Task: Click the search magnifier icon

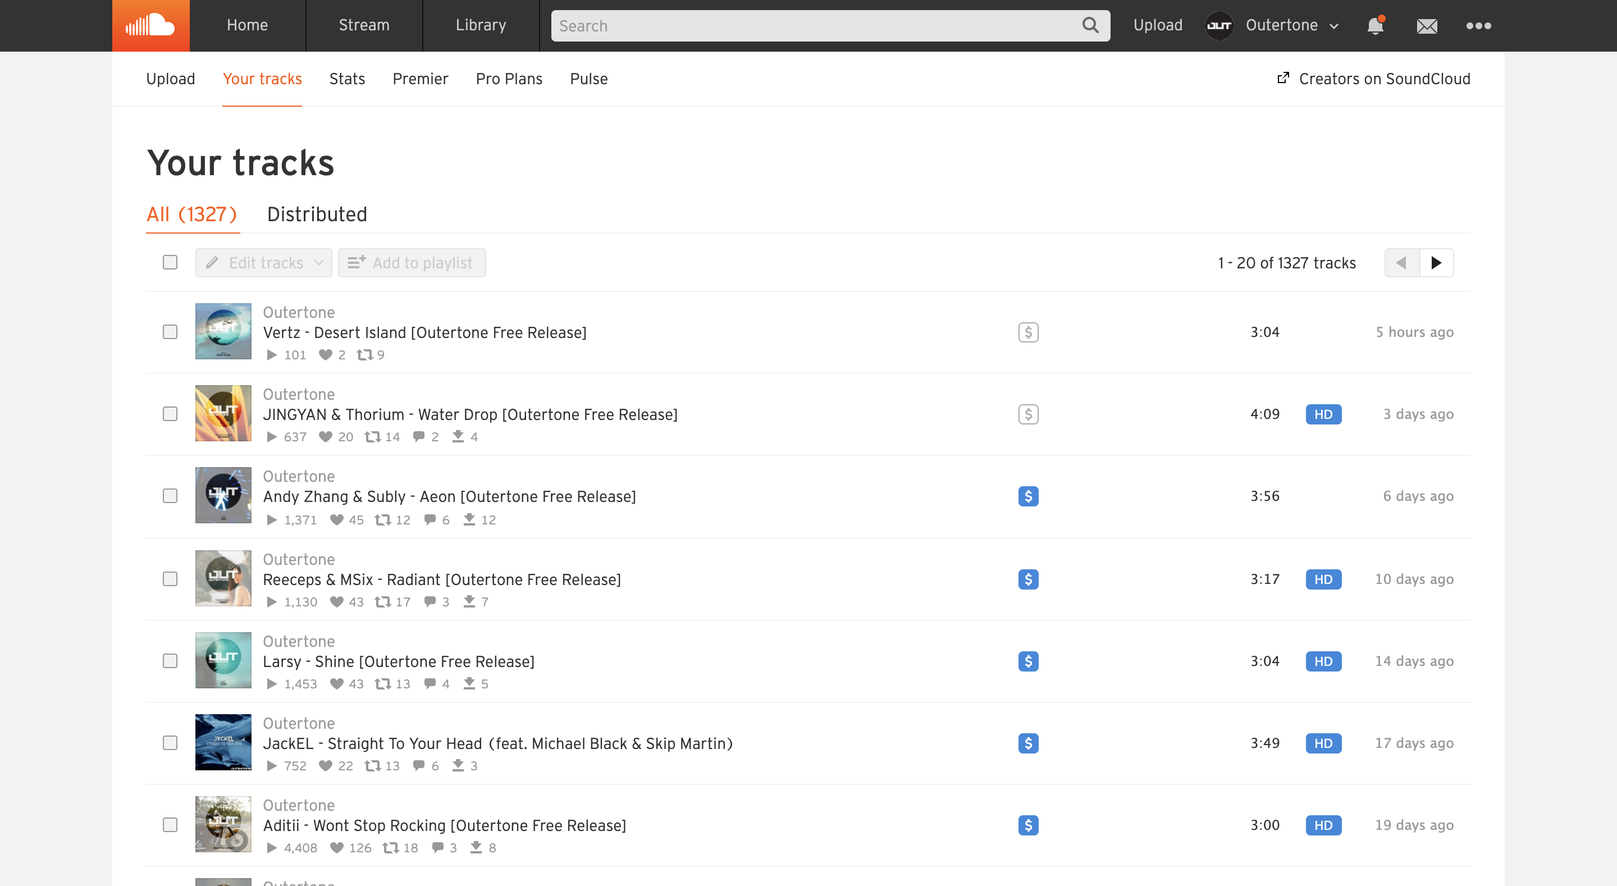Action: (x=1090, y=26)
